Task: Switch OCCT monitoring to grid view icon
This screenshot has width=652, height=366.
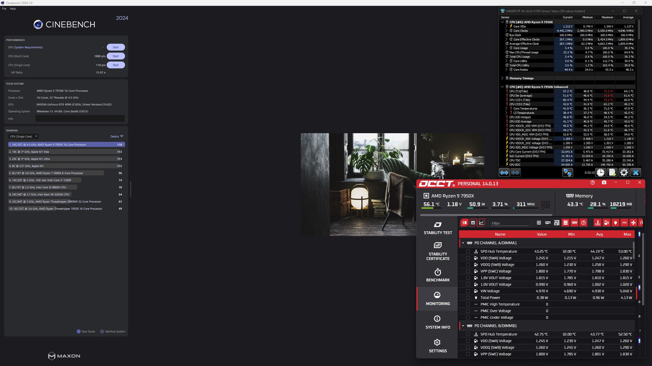Action: 473,223
